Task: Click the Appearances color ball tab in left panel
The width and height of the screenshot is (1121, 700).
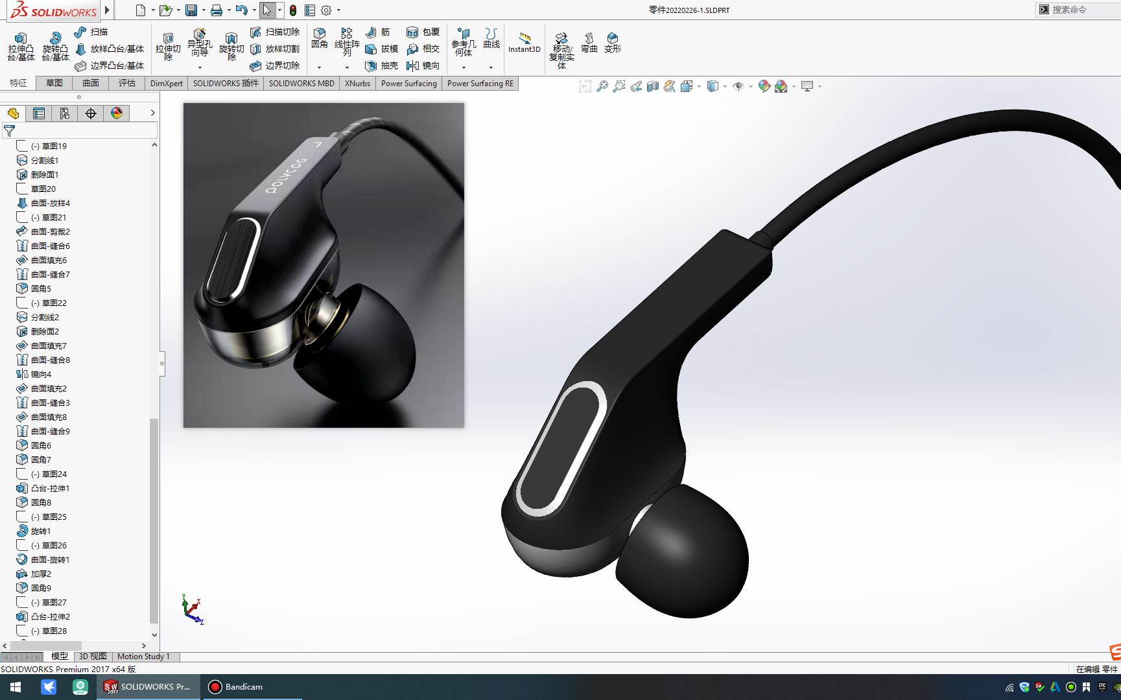Action: (x=116, y=113)
